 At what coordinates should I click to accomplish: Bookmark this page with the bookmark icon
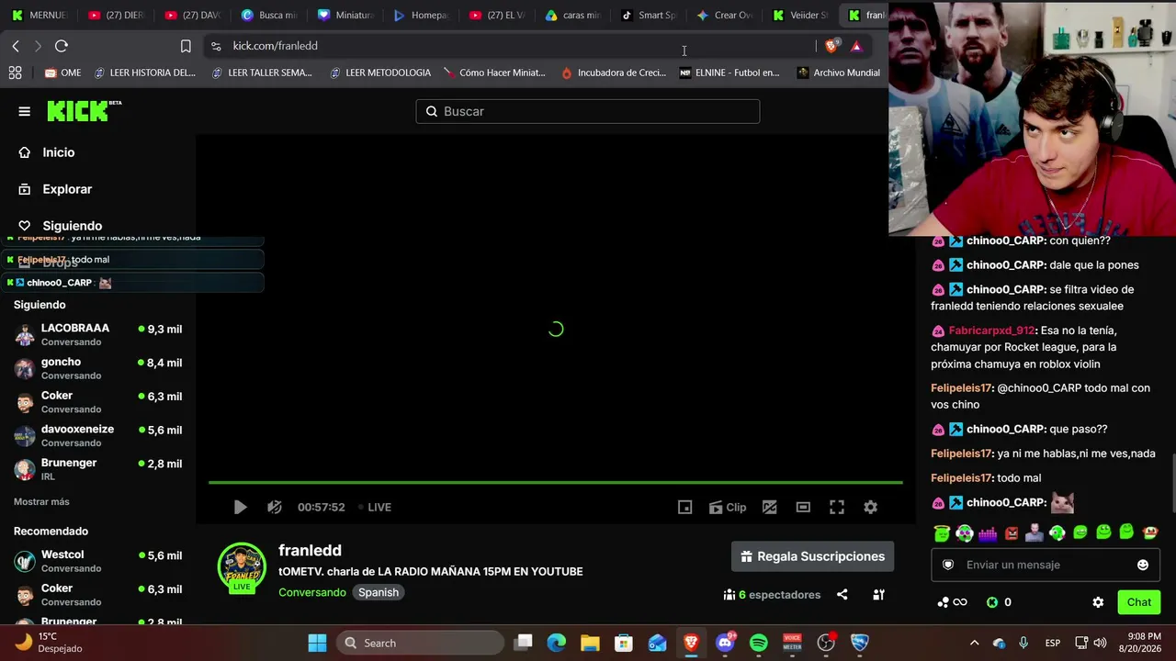186,46
